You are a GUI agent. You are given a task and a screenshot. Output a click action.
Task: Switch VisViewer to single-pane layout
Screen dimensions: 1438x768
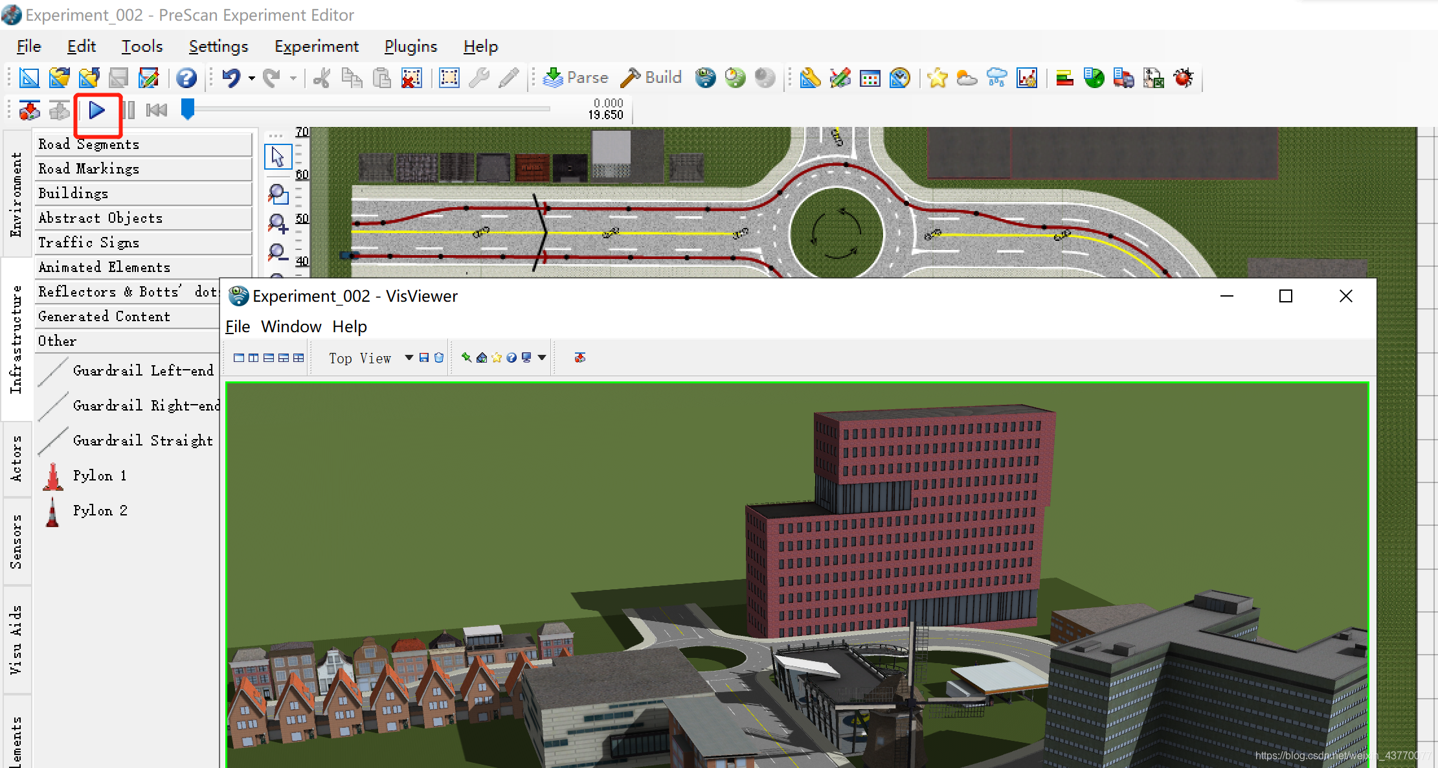click(x=239, y=357)
